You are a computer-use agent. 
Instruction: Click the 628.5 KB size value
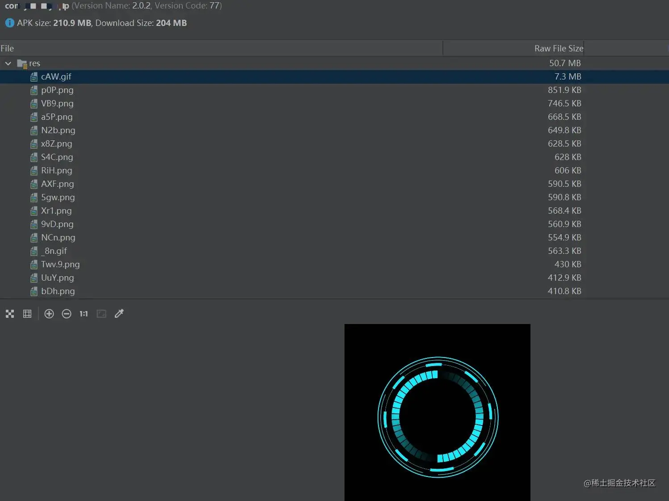click(x=564, y=143)
